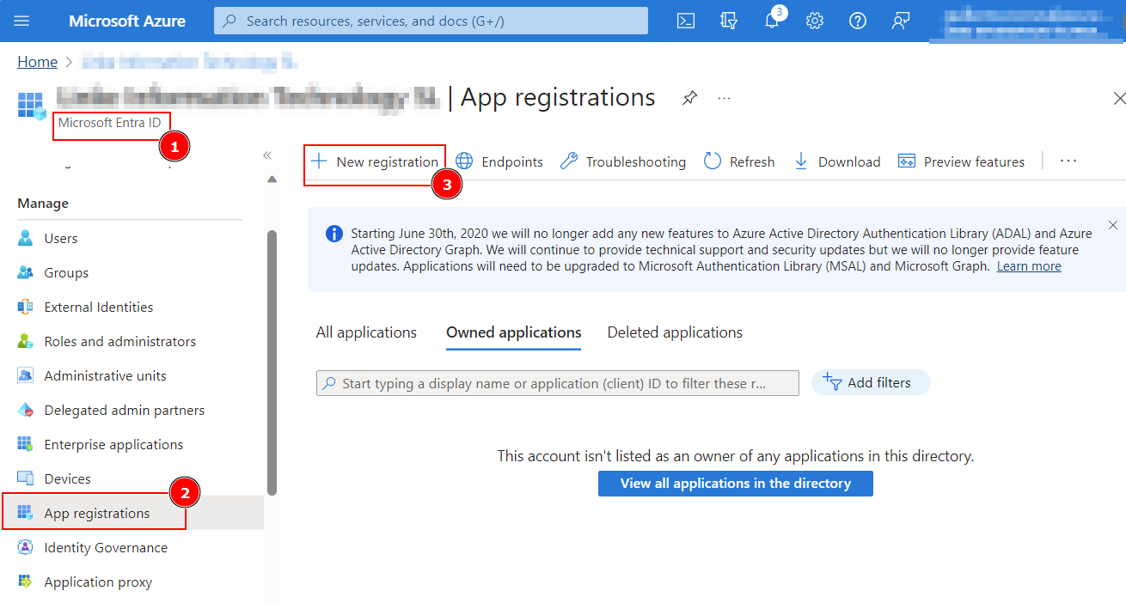Viewport: 1126px width, 603px height.
Task: Dismiss the ADAL information banner
Action: point(1113,225)
